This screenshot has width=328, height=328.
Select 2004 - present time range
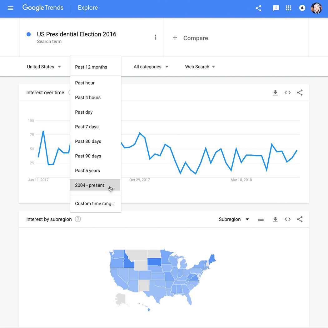(95, 185)
